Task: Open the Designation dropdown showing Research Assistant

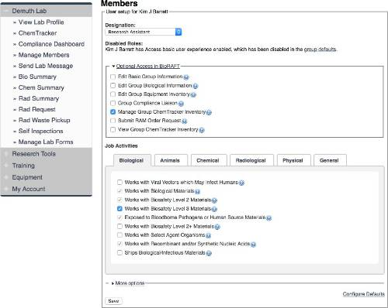Action: (144, 32)
